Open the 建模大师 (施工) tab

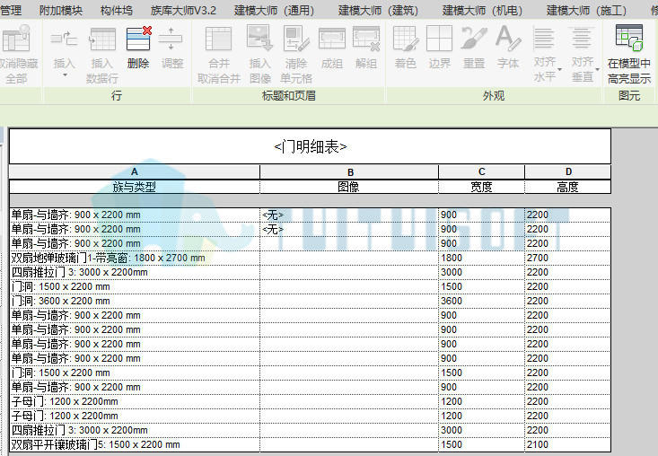[x=586, y=10]
